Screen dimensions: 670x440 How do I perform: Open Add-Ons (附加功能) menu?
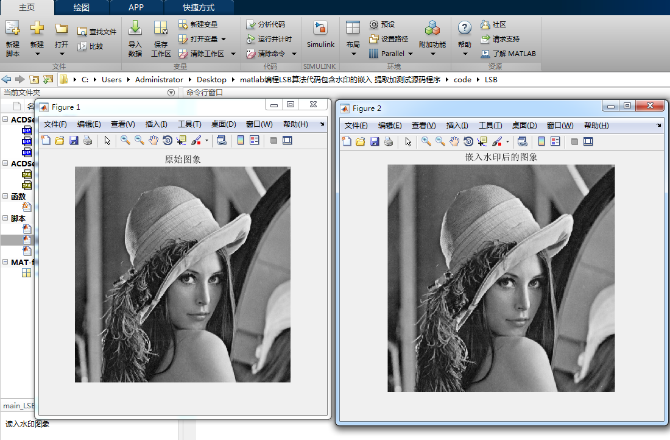pyautogui.click(x=432, y=38)
